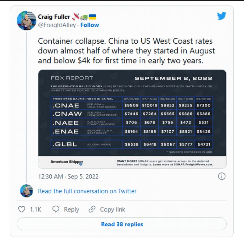The width and height of the screenshot is (244, 240).
Task: Click the Twitter bird logo
Action: coord(222,16)
